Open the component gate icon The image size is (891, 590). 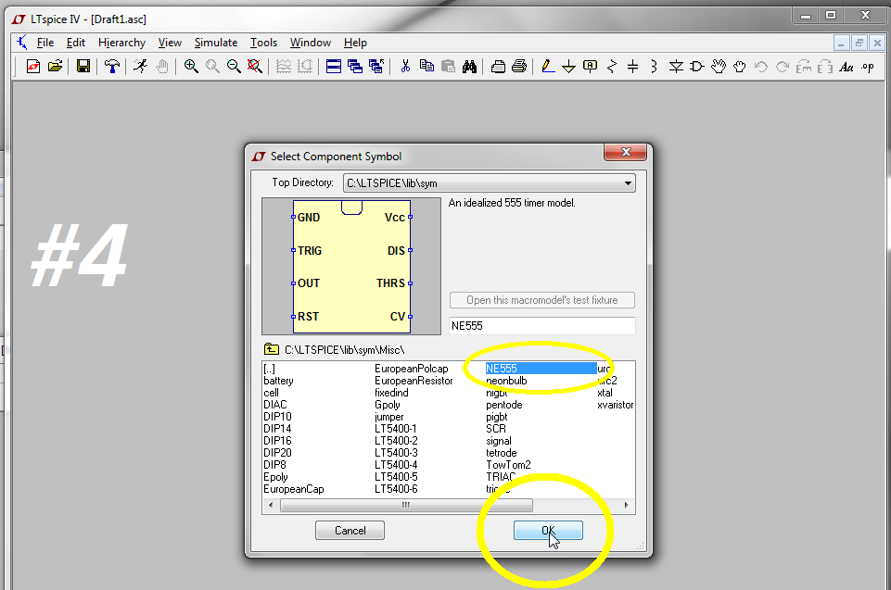tap(696, 67)
